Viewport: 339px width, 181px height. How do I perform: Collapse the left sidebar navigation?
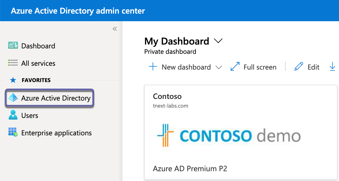[115, 29]
